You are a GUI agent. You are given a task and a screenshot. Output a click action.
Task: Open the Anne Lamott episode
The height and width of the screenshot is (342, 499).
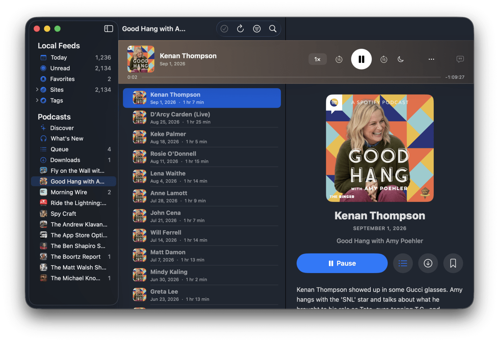pos(202,197)
